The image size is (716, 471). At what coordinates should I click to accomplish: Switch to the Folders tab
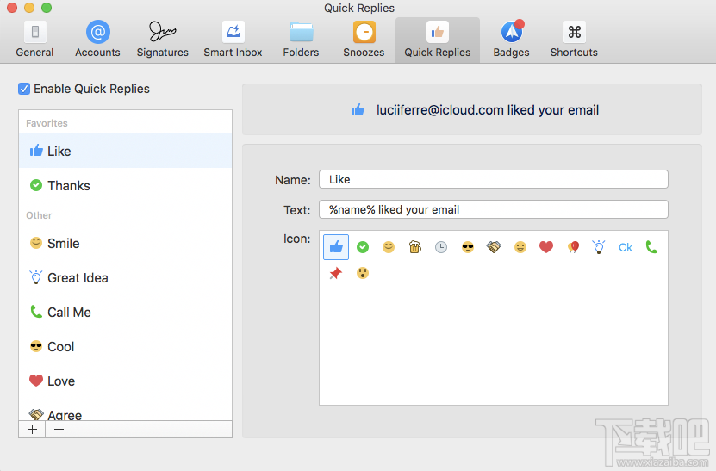click(x=301, y=40)
